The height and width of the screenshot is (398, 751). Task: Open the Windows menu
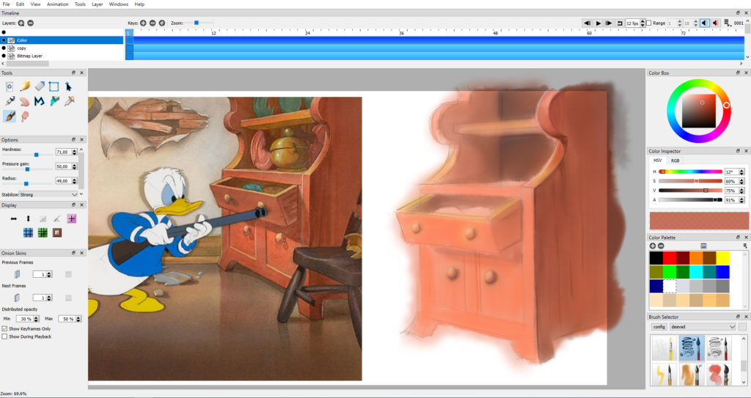point(118,4)
